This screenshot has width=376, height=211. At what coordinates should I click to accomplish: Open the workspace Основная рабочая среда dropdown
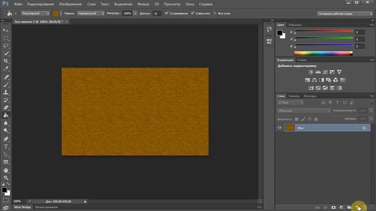point(345,13)
